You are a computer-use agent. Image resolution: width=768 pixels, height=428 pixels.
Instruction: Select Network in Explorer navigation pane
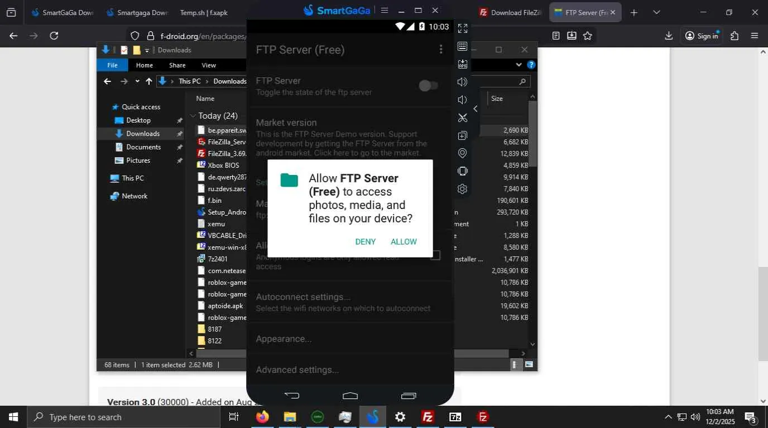pyautogui.click(x=135, y=196)
